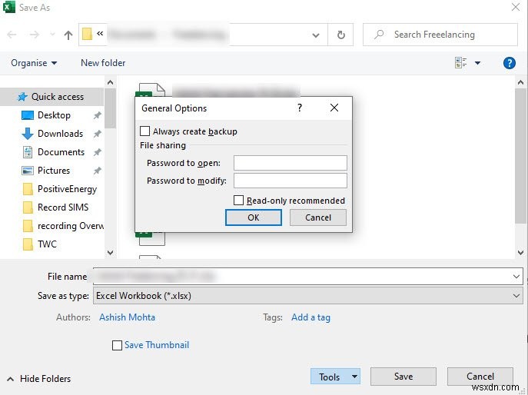The height and width of the screenshot is (395, 528).
Task: Click the Desktop monitor icon
Action: (x=28, y=115)
